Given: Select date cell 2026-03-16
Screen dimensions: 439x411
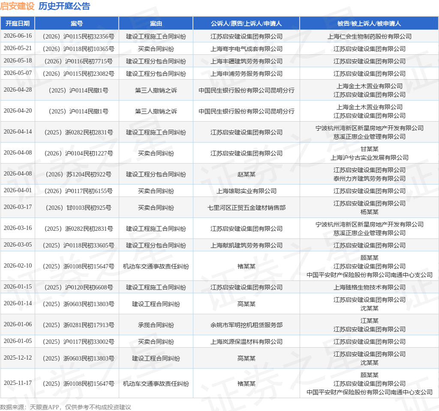Looking at the screenshot, I should [18, 228].
